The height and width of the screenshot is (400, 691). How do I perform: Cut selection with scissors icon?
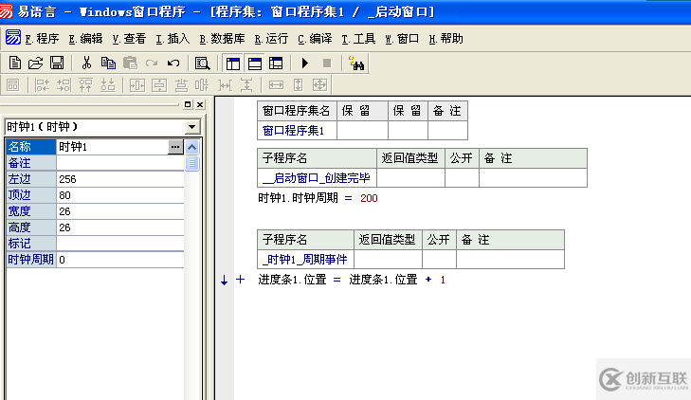[x=86, y=63]
